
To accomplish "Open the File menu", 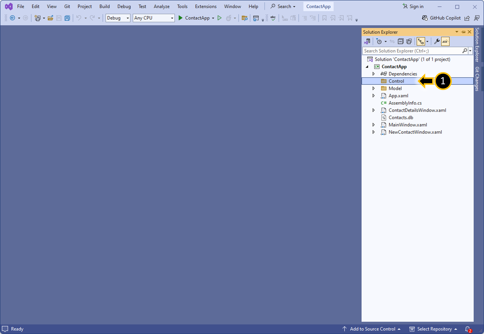I will 21,6.
